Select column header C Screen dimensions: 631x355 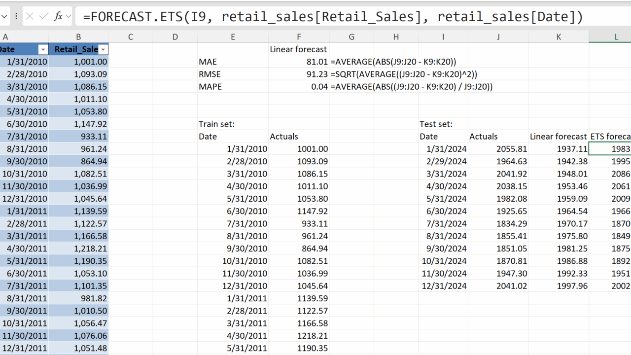coord(130,36)
